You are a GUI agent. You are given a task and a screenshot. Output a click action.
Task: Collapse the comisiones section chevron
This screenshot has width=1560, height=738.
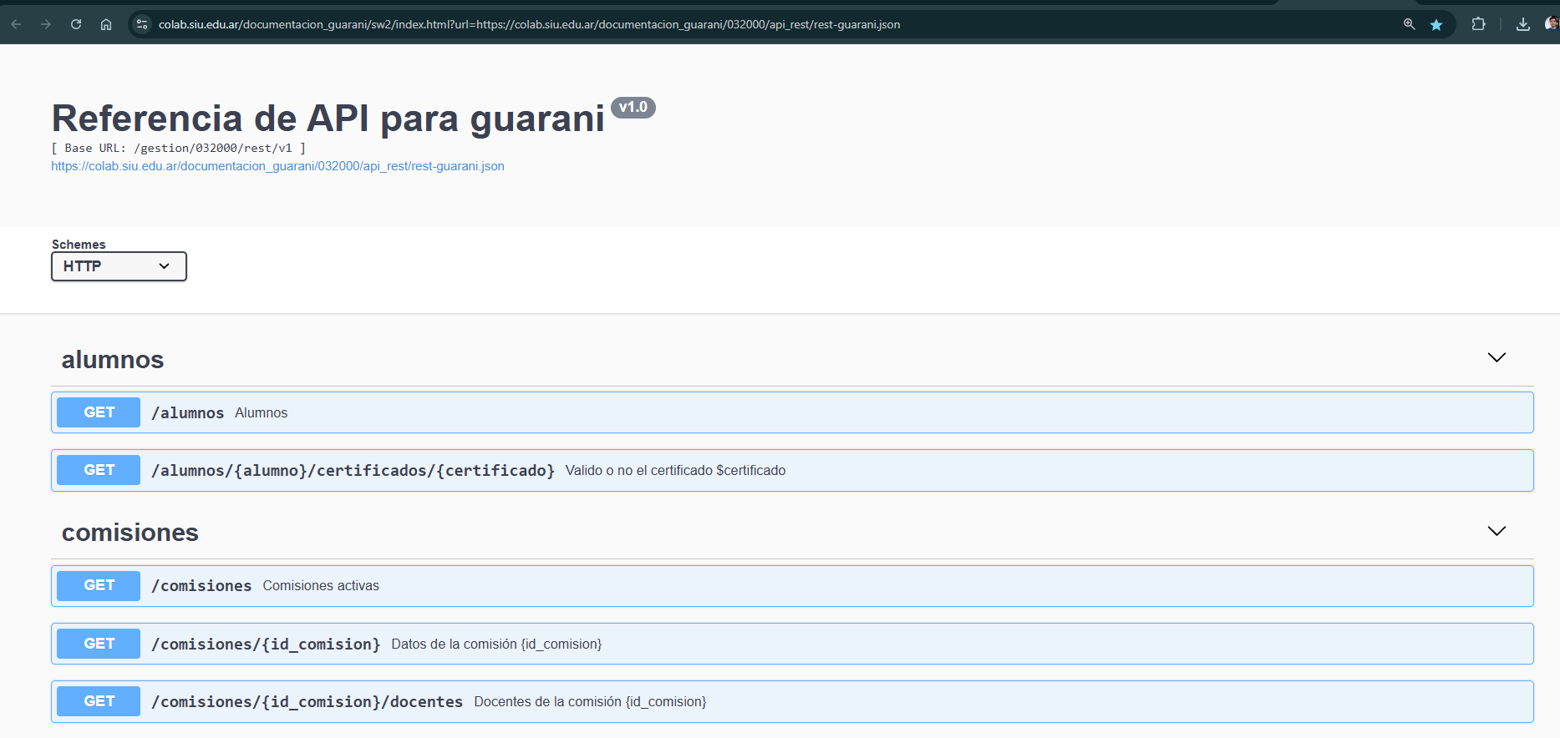click(1496, 531)
